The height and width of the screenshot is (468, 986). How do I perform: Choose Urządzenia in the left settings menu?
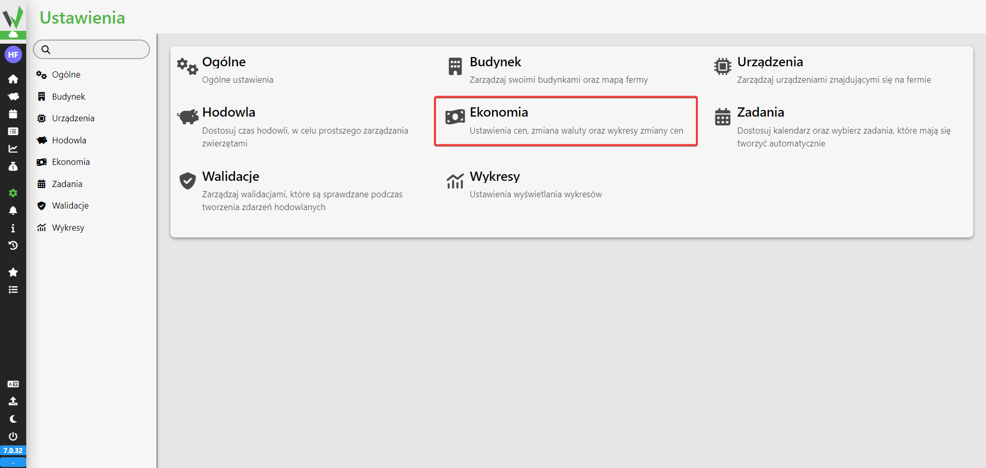73,118
